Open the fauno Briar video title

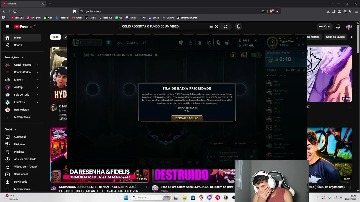[x=197, y=187]
